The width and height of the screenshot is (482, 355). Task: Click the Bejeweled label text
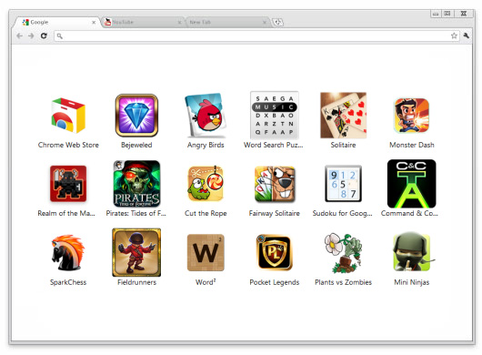pos(136,145)
